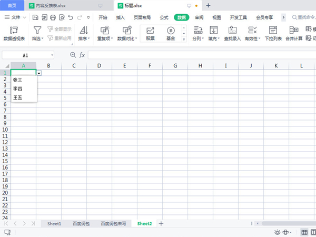Click cell A1 dropdown arrow
The width and height of the screenshot is (316, 237).
(x=39, y=73)
